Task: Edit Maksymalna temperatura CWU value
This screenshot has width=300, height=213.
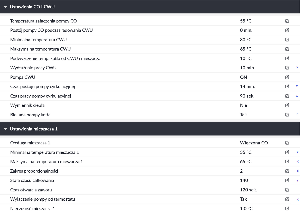Action: click(287, 49)
